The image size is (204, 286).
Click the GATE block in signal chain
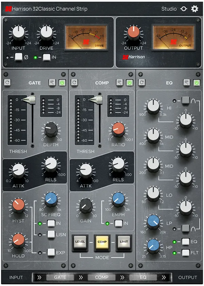coord(60,277)
